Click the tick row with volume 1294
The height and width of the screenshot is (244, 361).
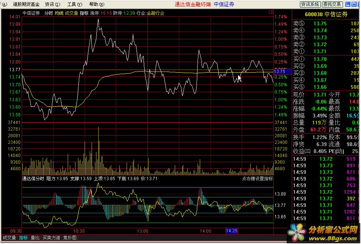tap(326, 192)
